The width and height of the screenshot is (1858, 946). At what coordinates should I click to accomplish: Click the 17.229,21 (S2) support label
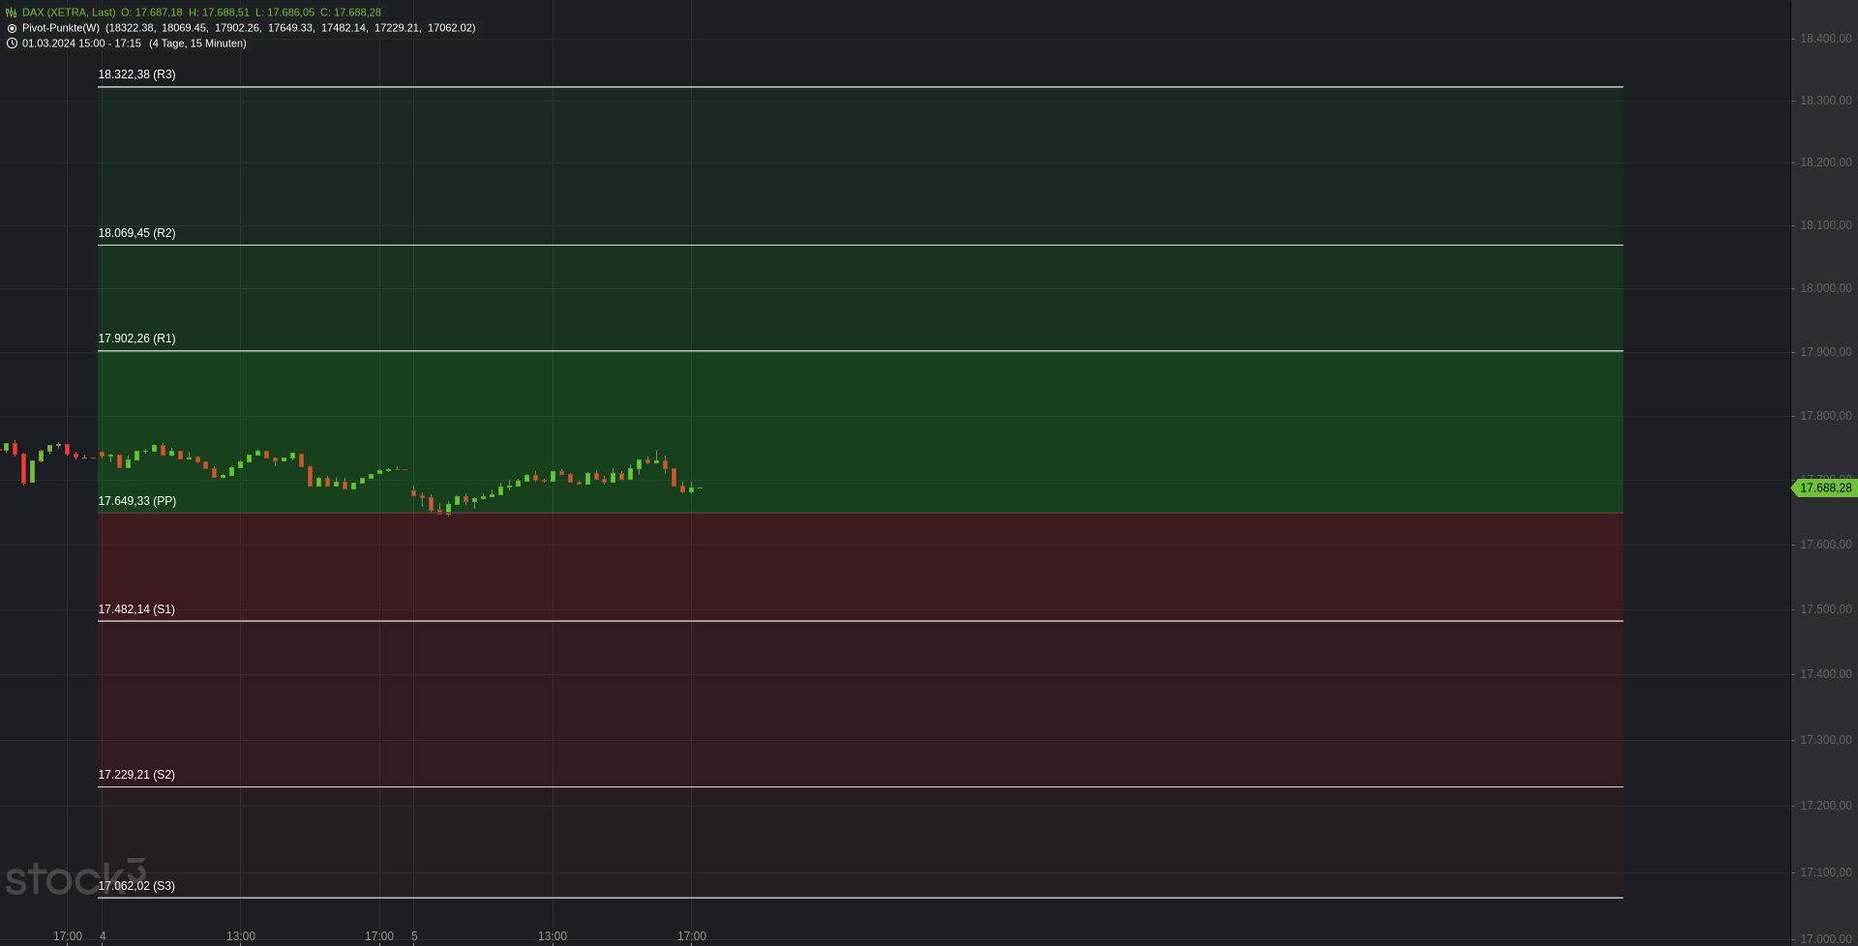click(x=136, y=775)
